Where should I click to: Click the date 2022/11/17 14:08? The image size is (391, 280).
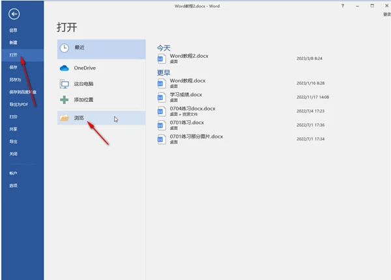pyautogui.click(x=313, y=97)
